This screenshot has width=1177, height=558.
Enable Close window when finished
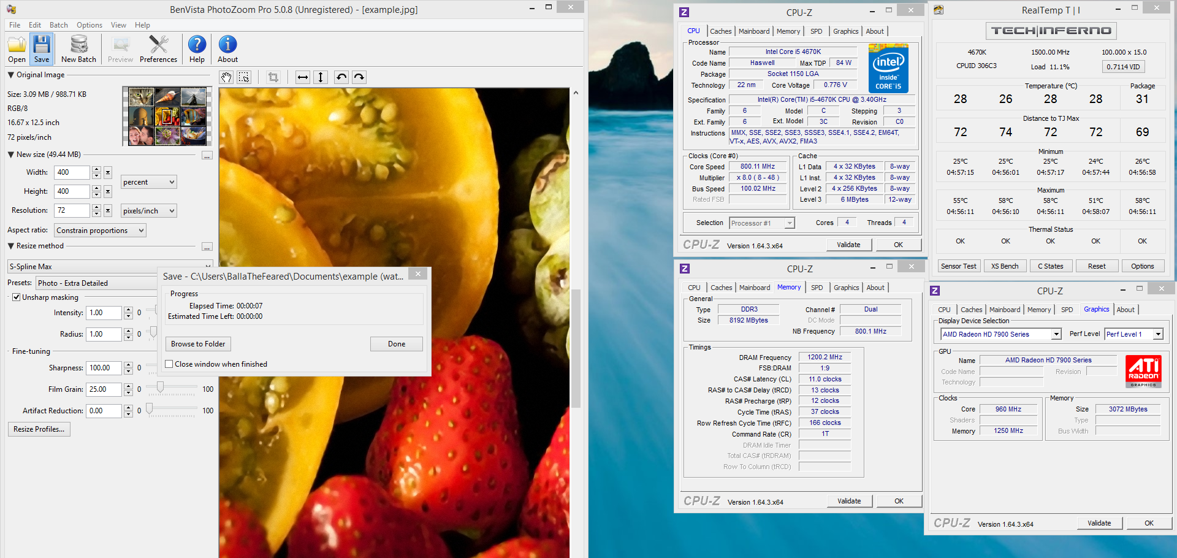169,364
